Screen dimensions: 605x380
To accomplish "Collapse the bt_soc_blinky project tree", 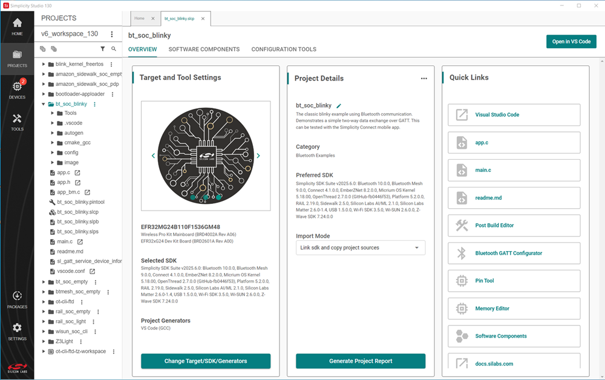I will (44, 104).
